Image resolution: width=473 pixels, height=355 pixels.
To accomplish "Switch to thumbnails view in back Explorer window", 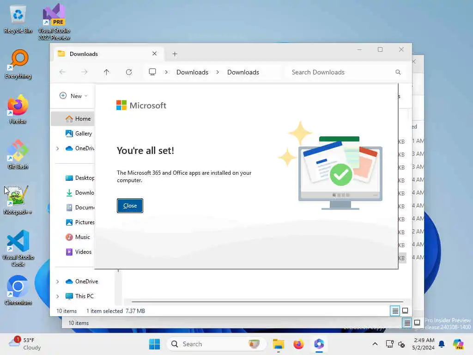I will [417, 323].
